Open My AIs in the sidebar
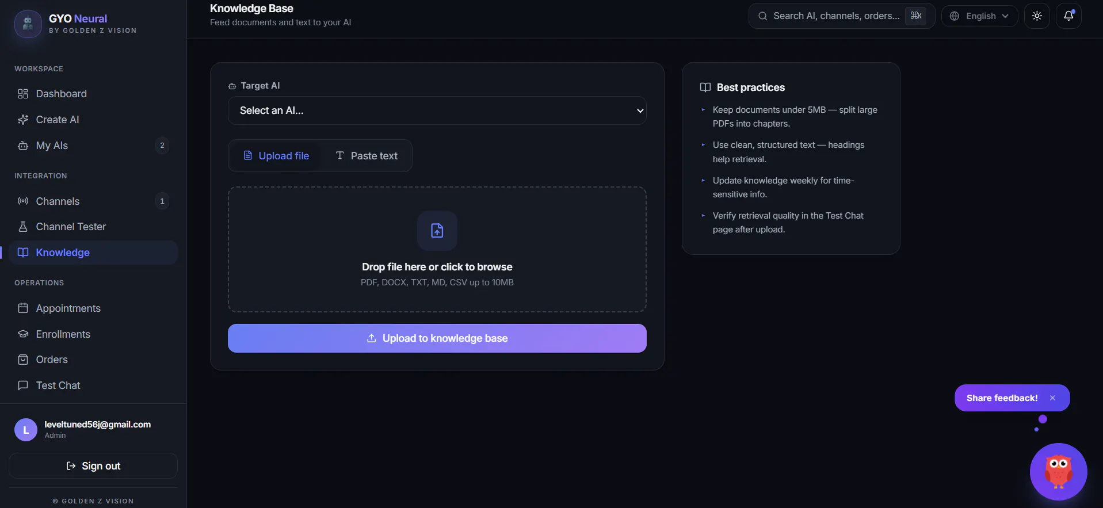This screenshot has height=508, width=1103. pos(93,146)
